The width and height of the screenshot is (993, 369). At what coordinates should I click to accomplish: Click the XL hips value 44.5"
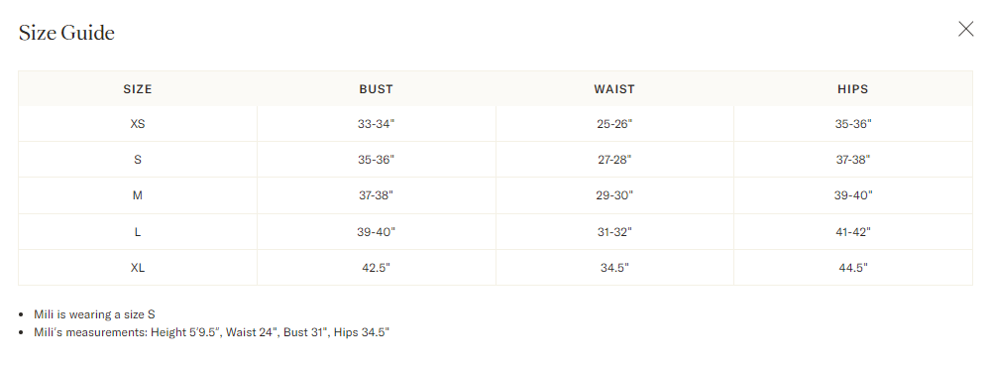[853, 268]
